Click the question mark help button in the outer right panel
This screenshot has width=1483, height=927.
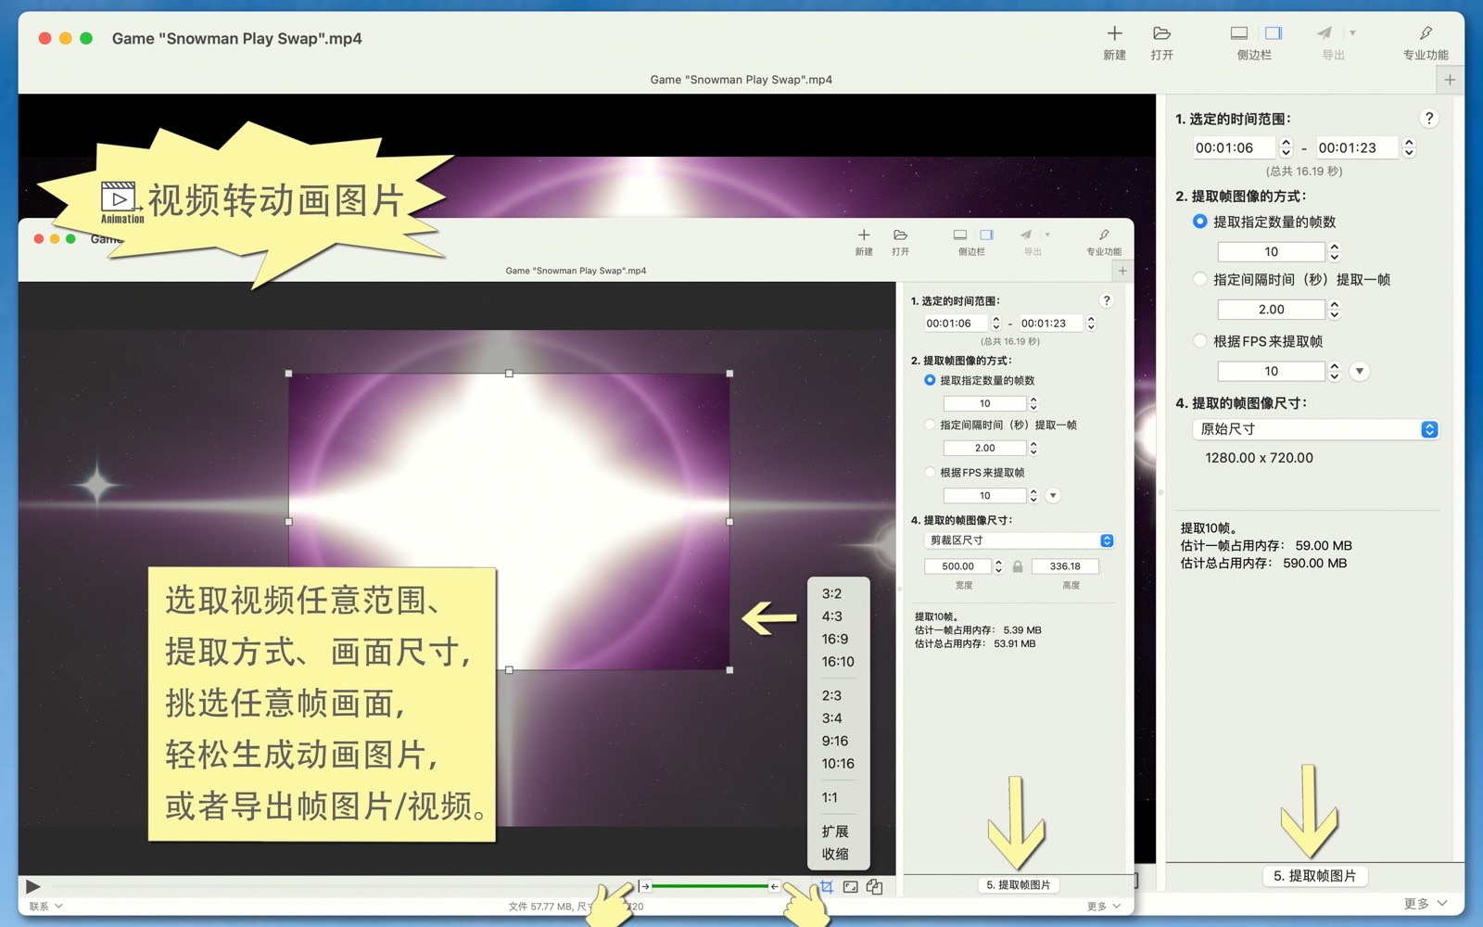(x=1428, y=119)
